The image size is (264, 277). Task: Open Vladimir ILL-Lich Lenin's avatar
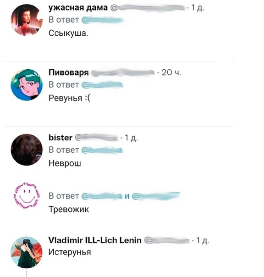[x=27, y=252]
